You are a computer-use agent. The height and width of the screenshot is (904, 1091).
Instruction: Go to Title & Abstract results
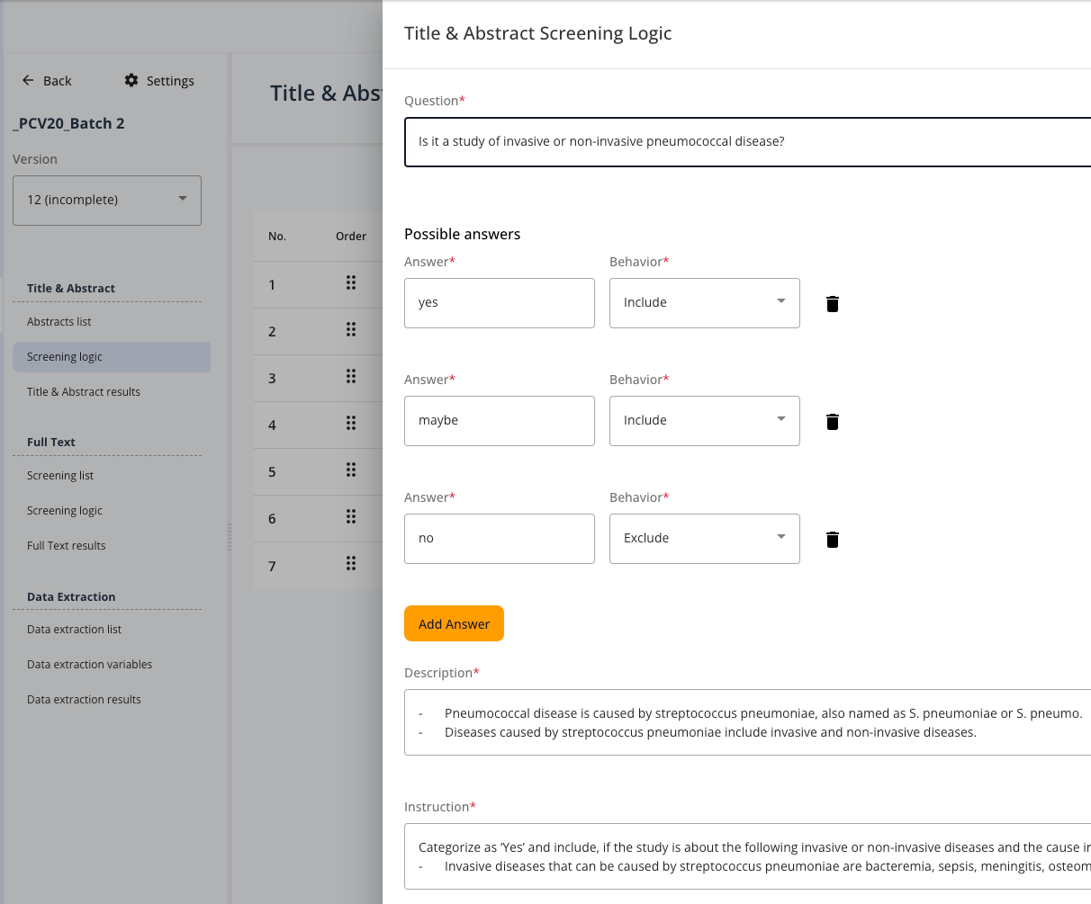(84, 392)
